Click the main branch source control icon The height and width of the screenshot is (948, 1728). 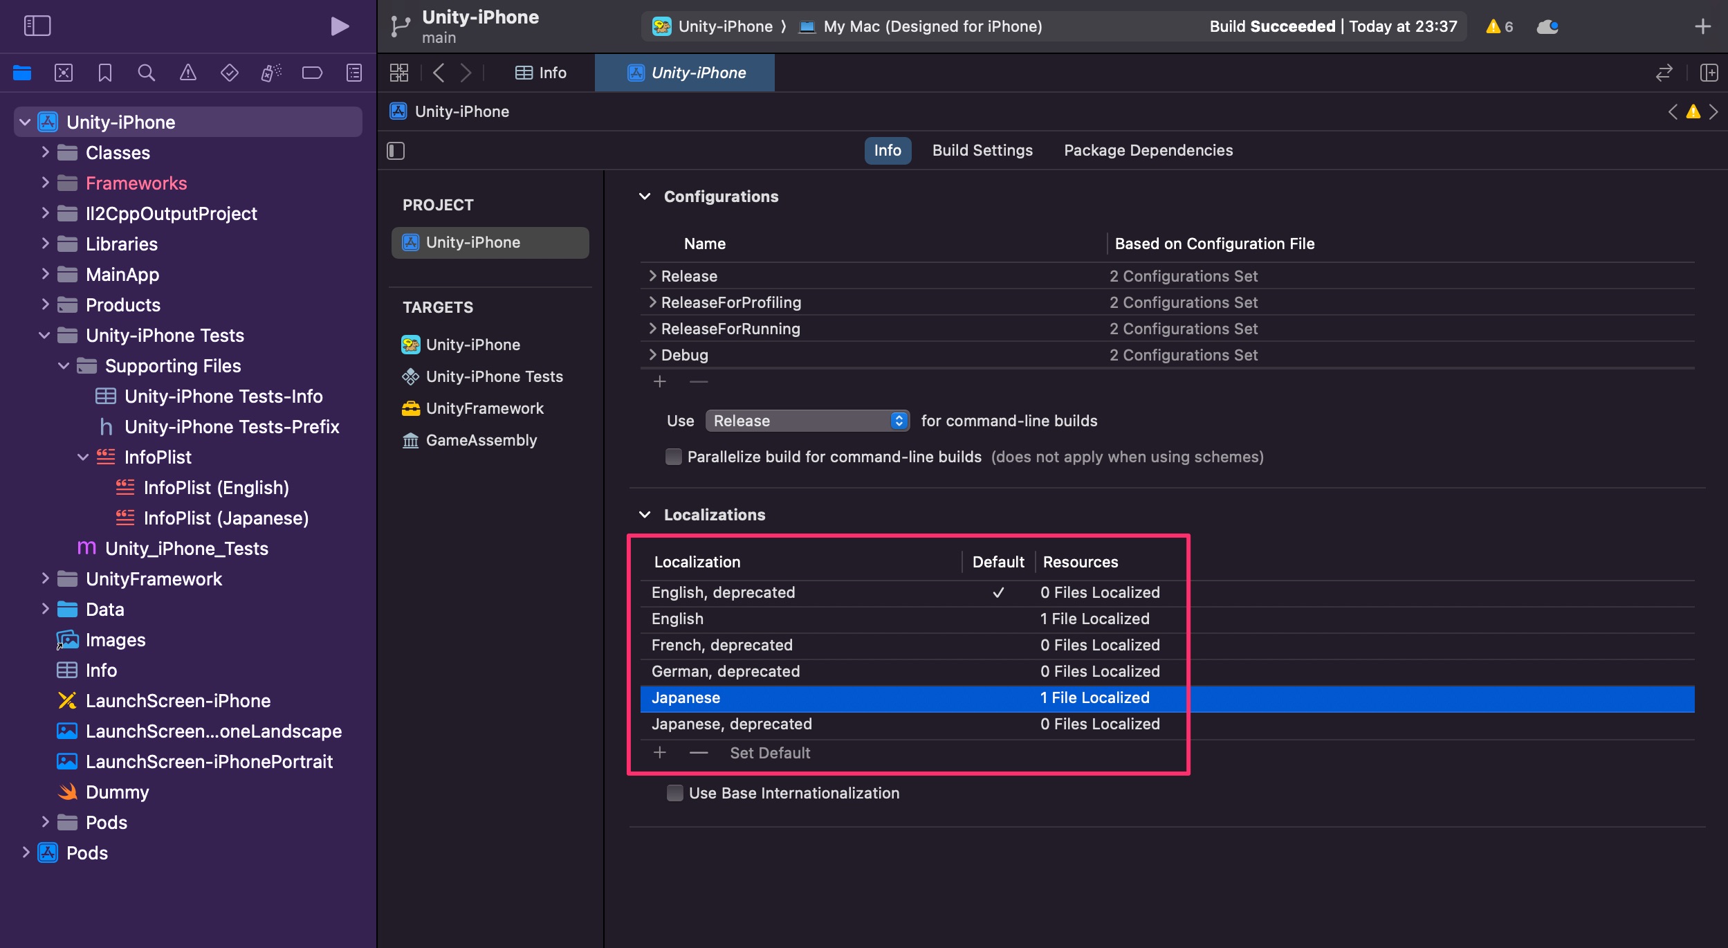point(401,26)
